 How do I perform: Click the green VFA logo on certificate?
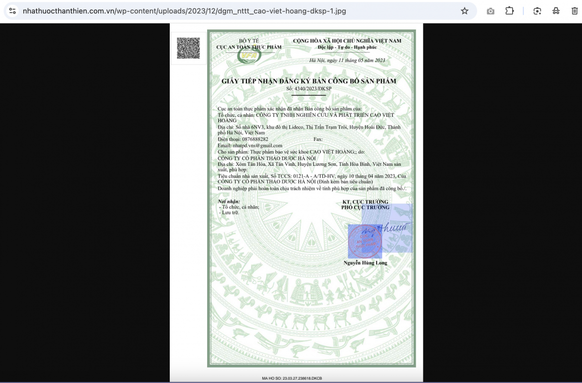point(249,56)
